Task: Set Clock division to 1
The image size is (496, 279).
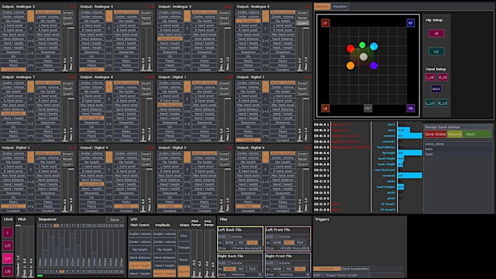Action: (8, 233)
